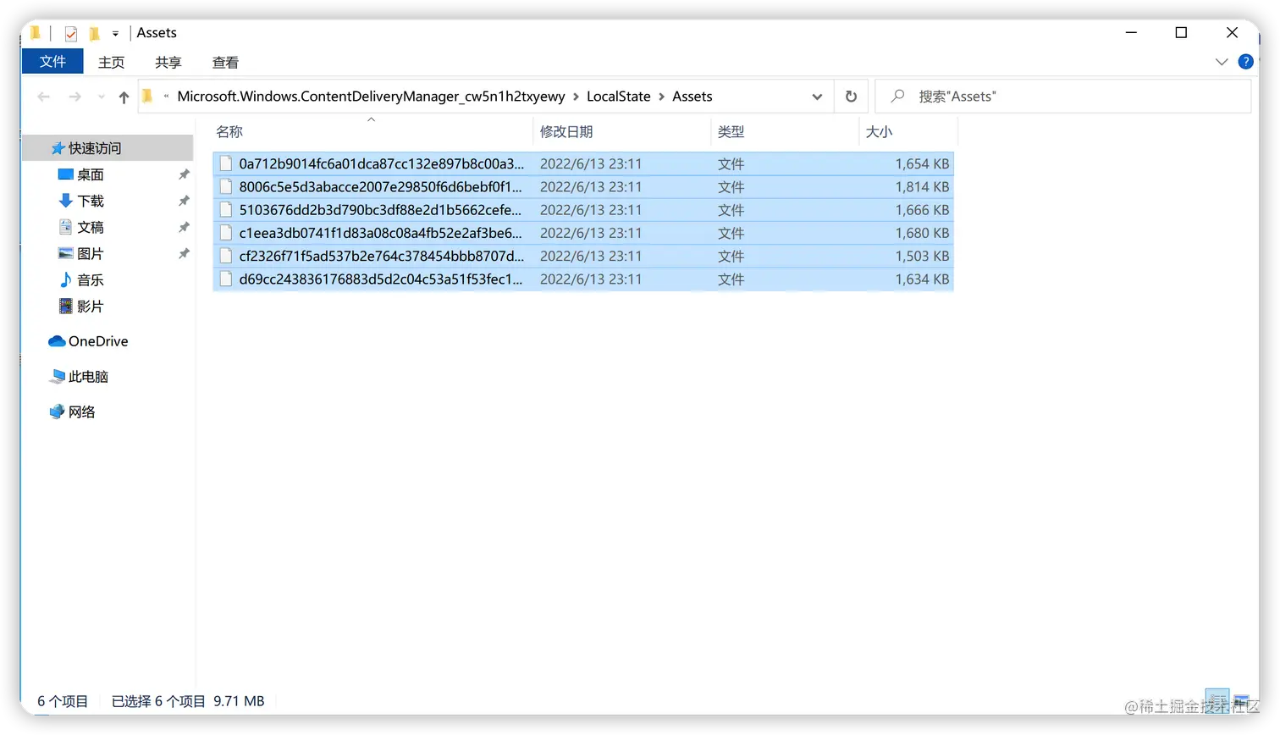Select file 8006c5e5d3abacce2007e29850f6d6bebf0f1...
The height and width of the screenshot is (735, 1280).
[x=583, y=187]
